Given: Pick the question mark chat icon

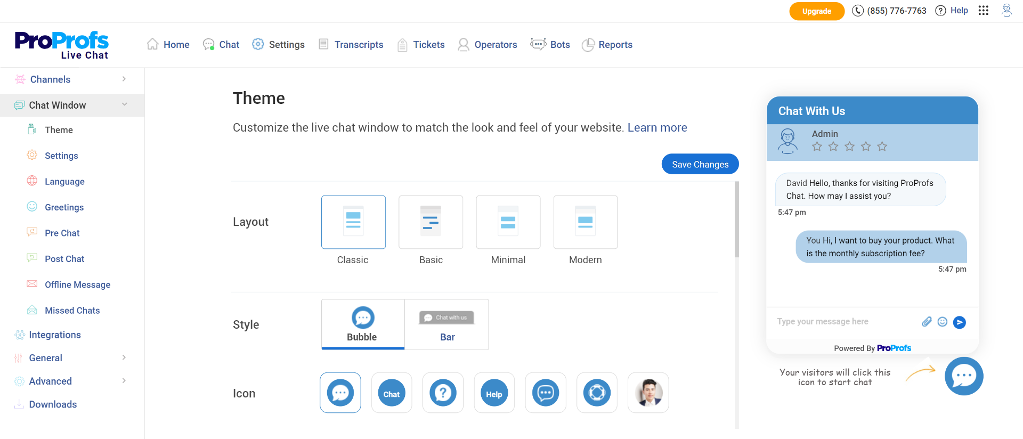Looking at the screenshot, I should pos(443,393).
